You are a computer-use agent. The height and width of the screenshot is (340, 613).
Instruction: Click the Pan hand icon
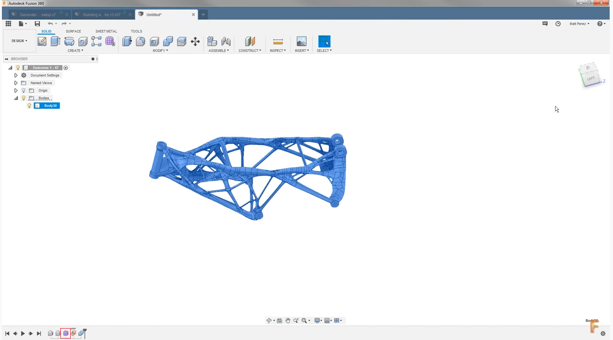pos(288,321)
